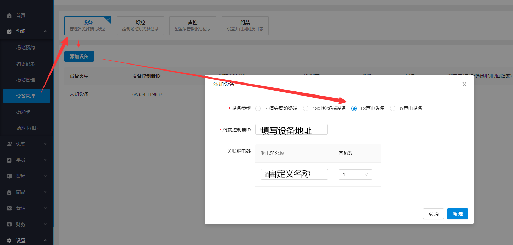The height and width of the screenshot is (245, 513).
Task: Click the 终端控制器ID input field
Action: click(291, 129)
